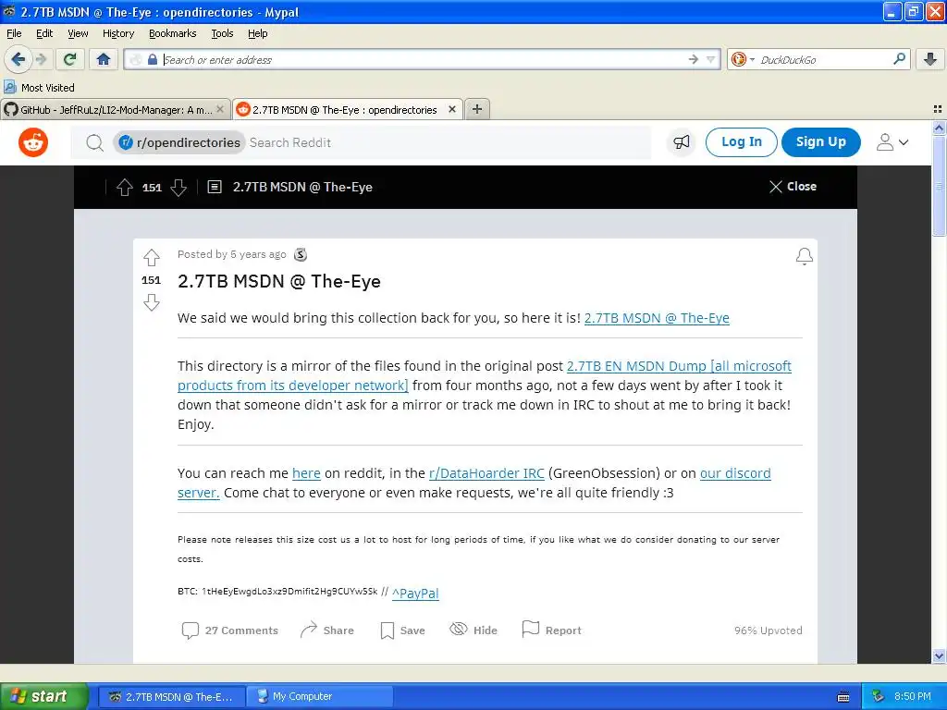The width and height of the screenshot is (947, 710).
Task: Click the Log In button
Action: coord(741,141)
